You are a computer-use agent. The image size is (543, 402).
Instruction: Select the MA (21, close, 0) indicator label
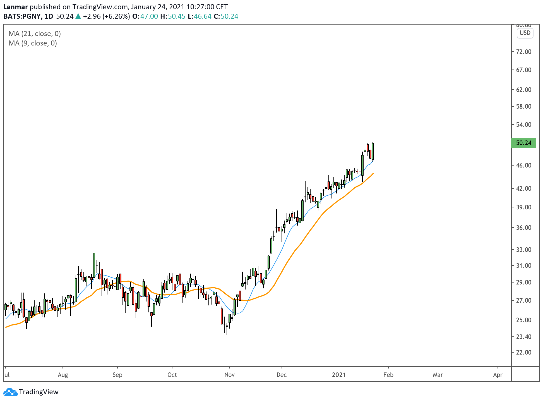35,33
